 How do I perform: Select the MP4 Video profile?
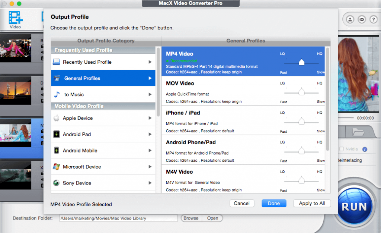[243, 62]
